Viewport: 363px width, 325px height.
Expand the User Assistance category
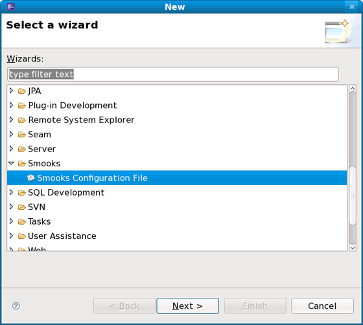[x=11, y=236]
